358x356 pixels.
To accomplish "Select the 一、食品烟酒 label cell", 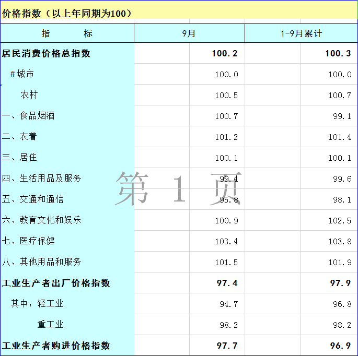I will coord(28,116).
